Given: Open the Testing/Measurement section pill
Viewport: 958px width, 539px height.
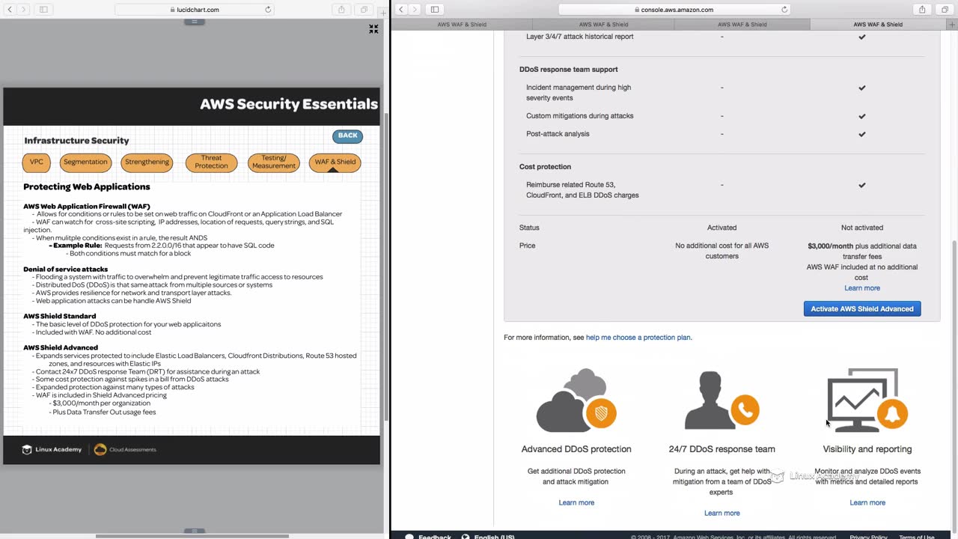Looking at the screenshot, I should [x=274, y=162].
